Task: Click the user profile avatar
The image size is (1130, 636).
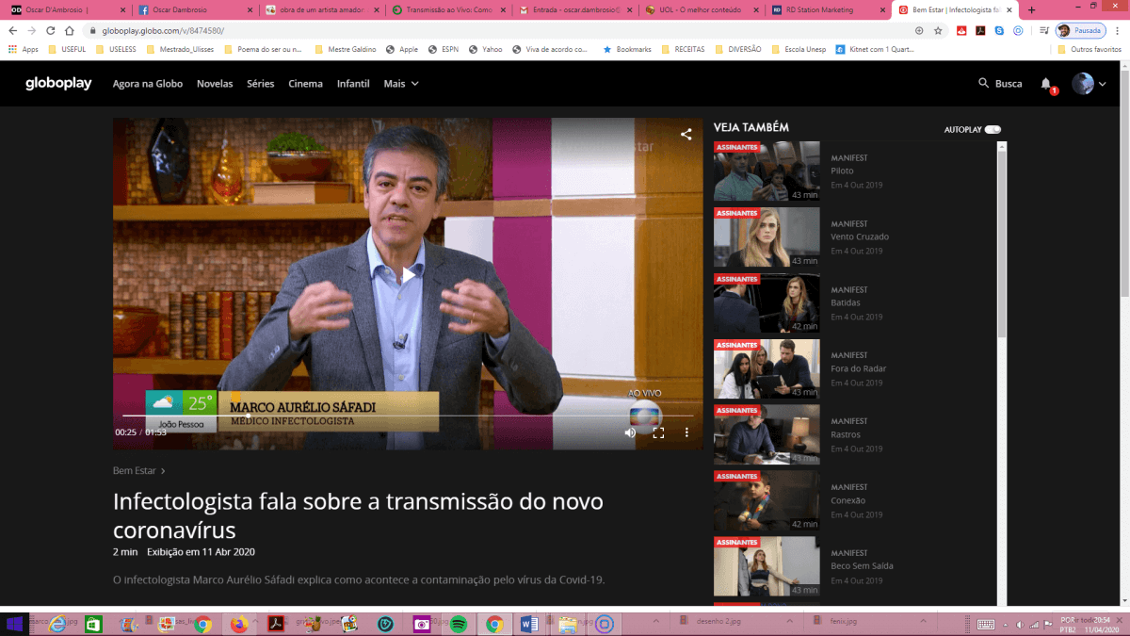Action: coord(1083,83)
